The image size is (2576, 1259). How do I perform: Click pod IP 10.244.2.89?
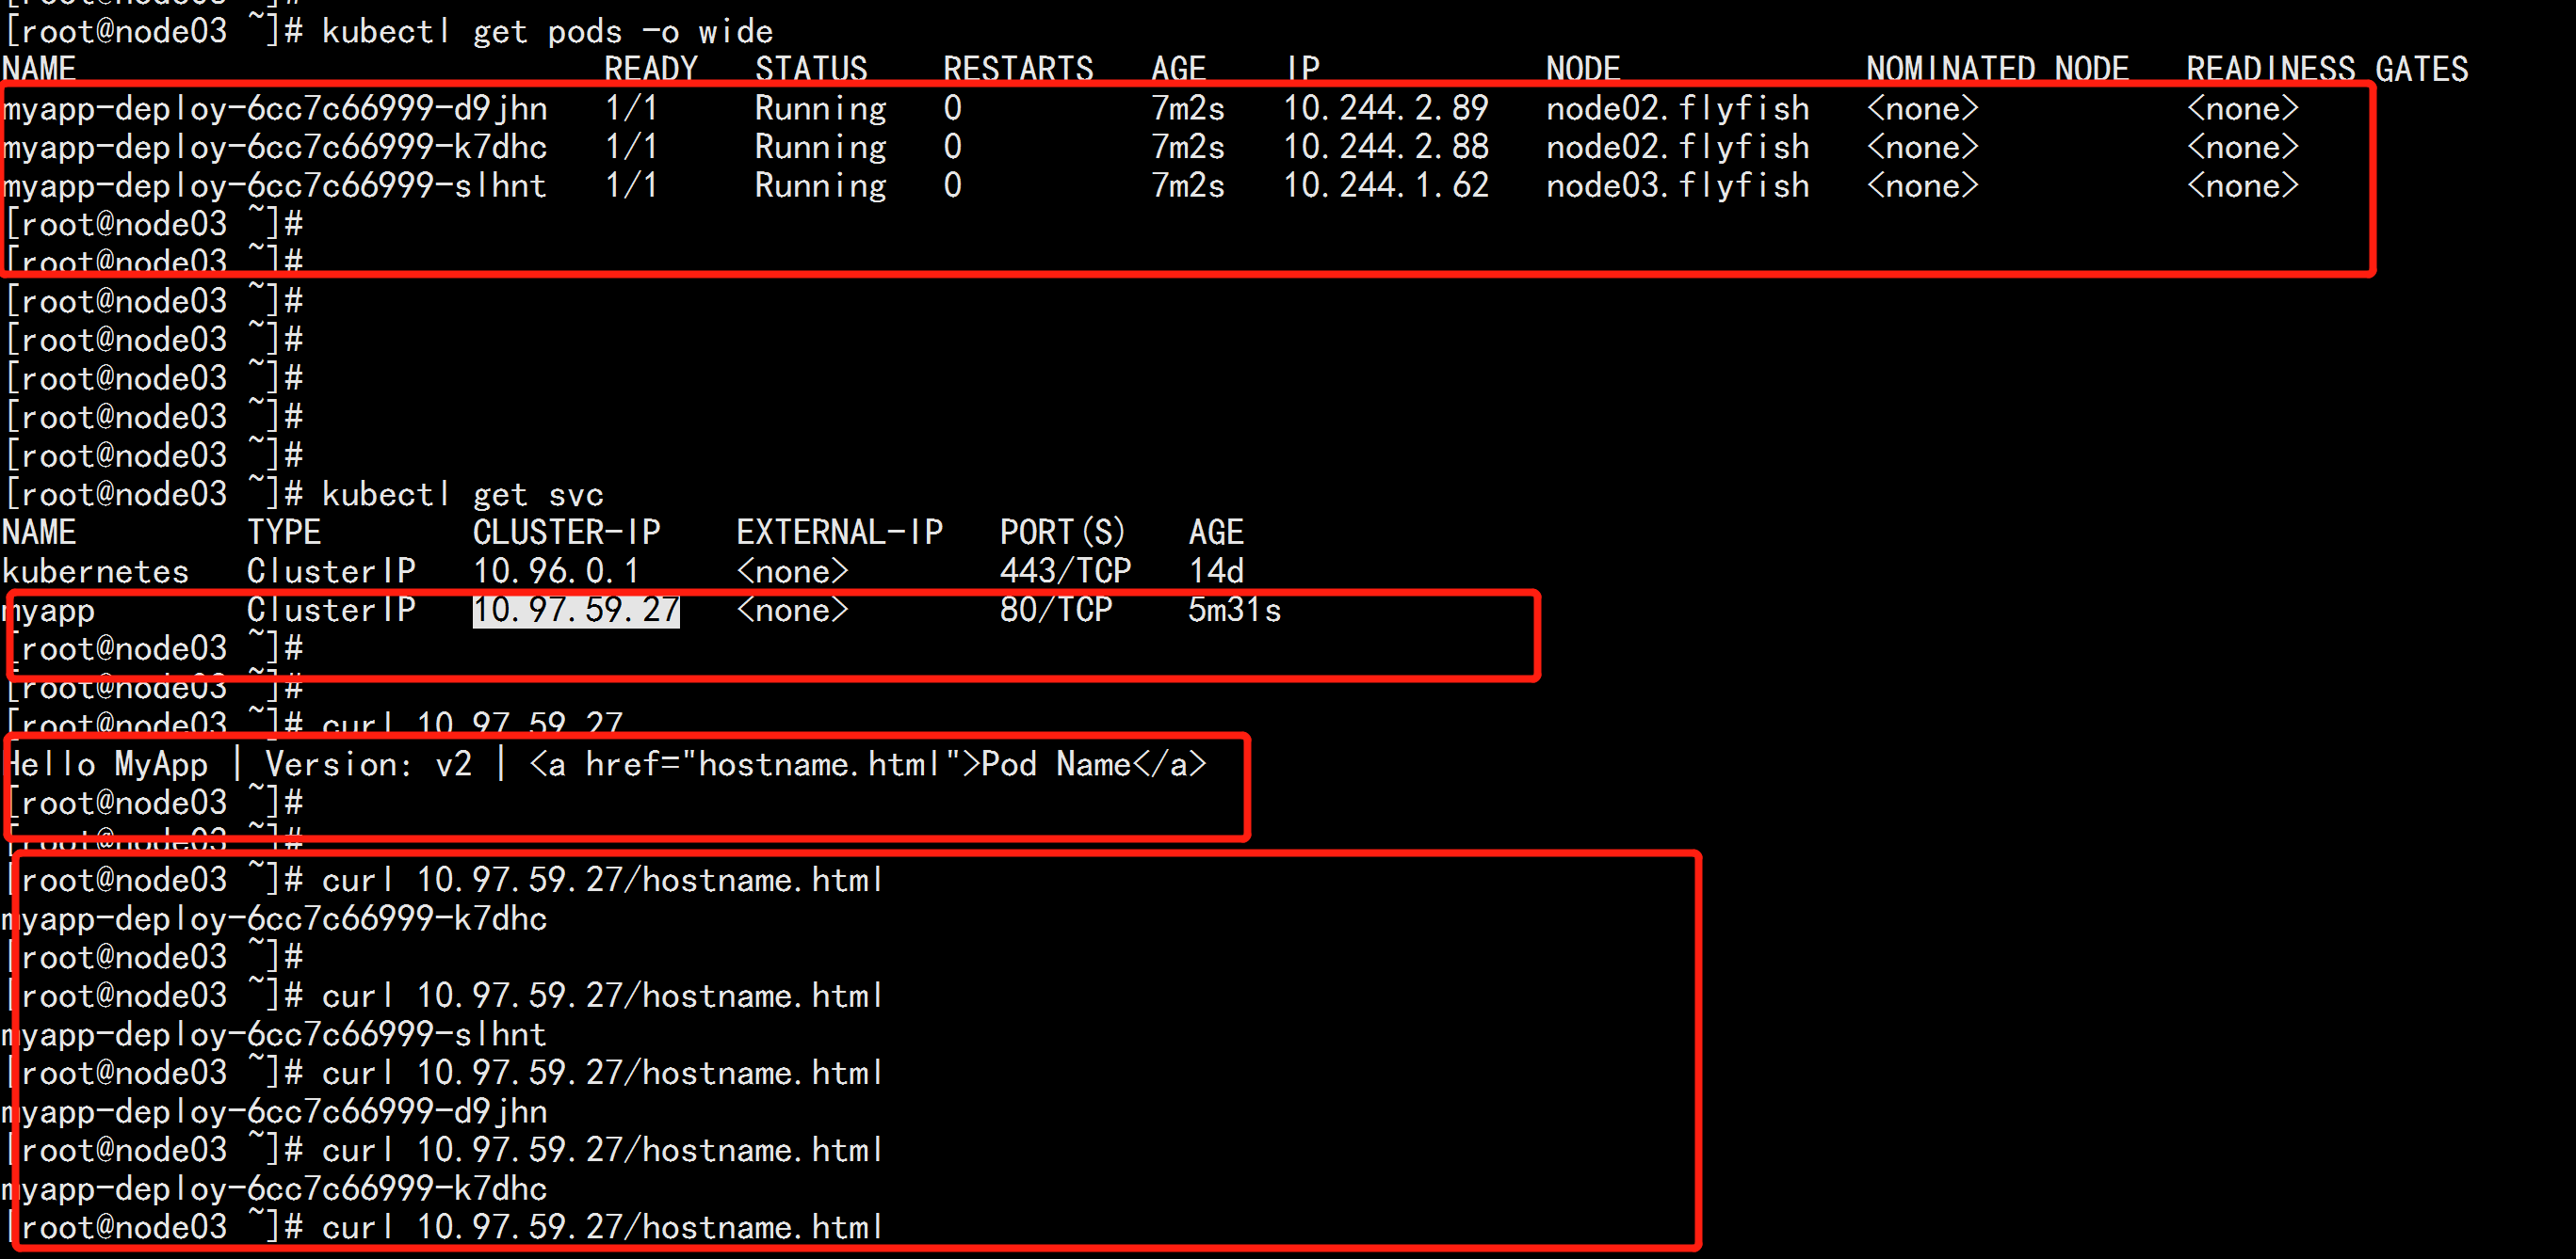tap(1386, 108)
